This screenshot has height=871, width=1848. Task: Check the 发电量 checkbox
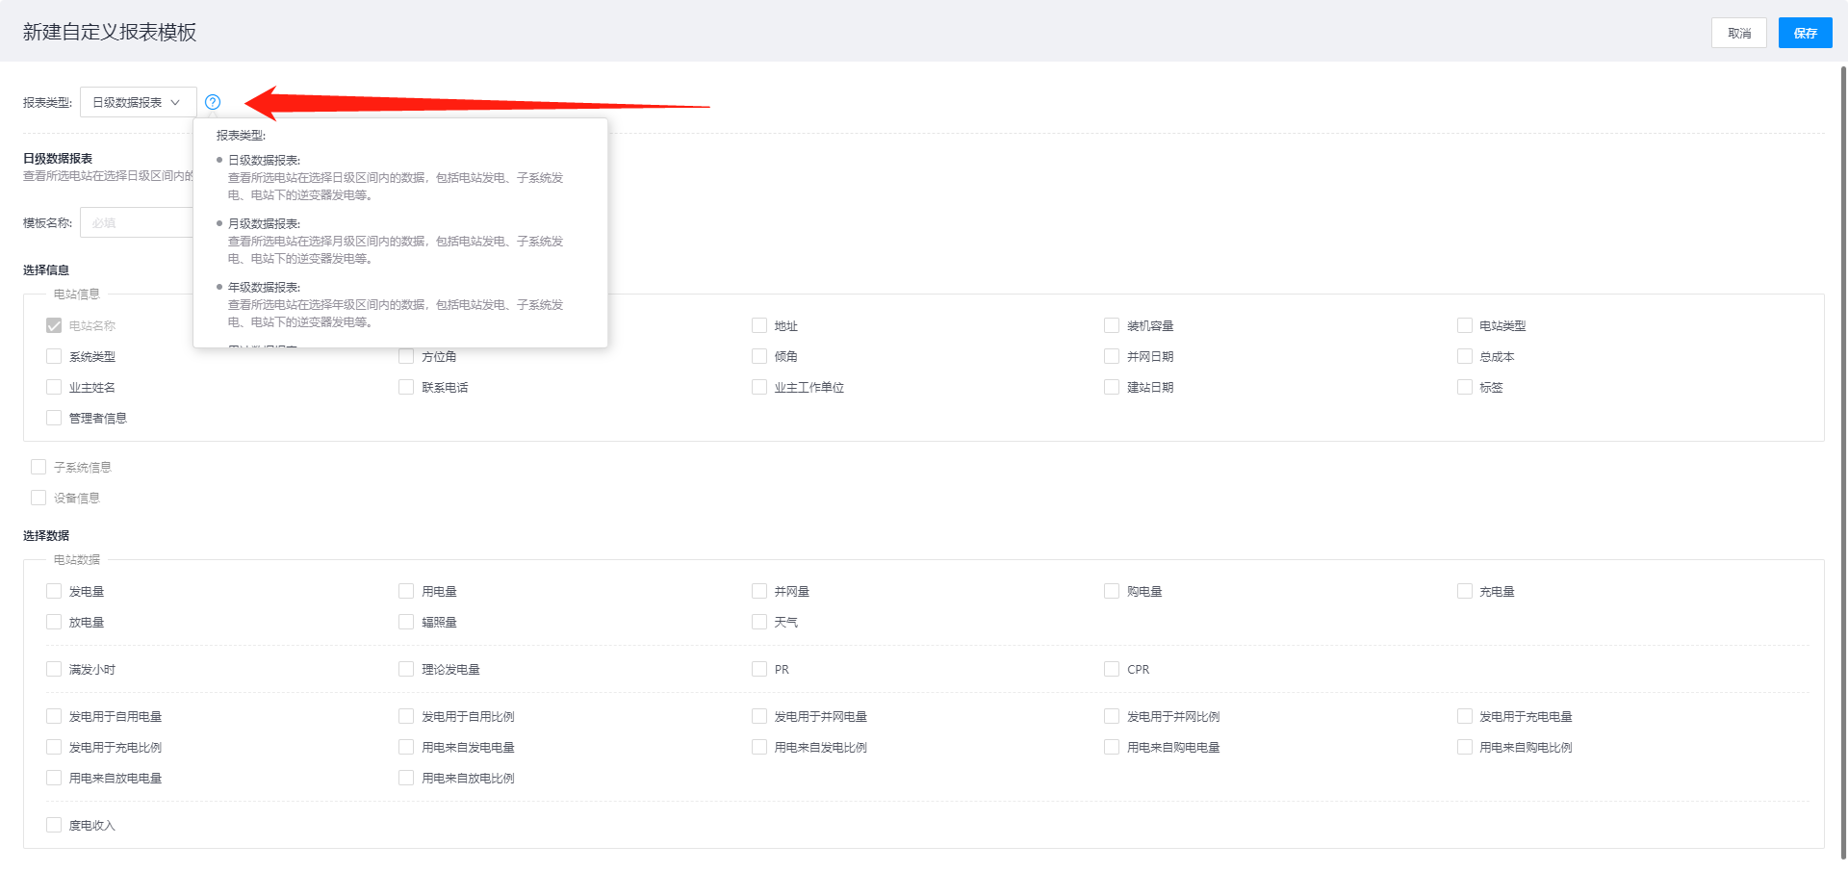tap(54, 592)
